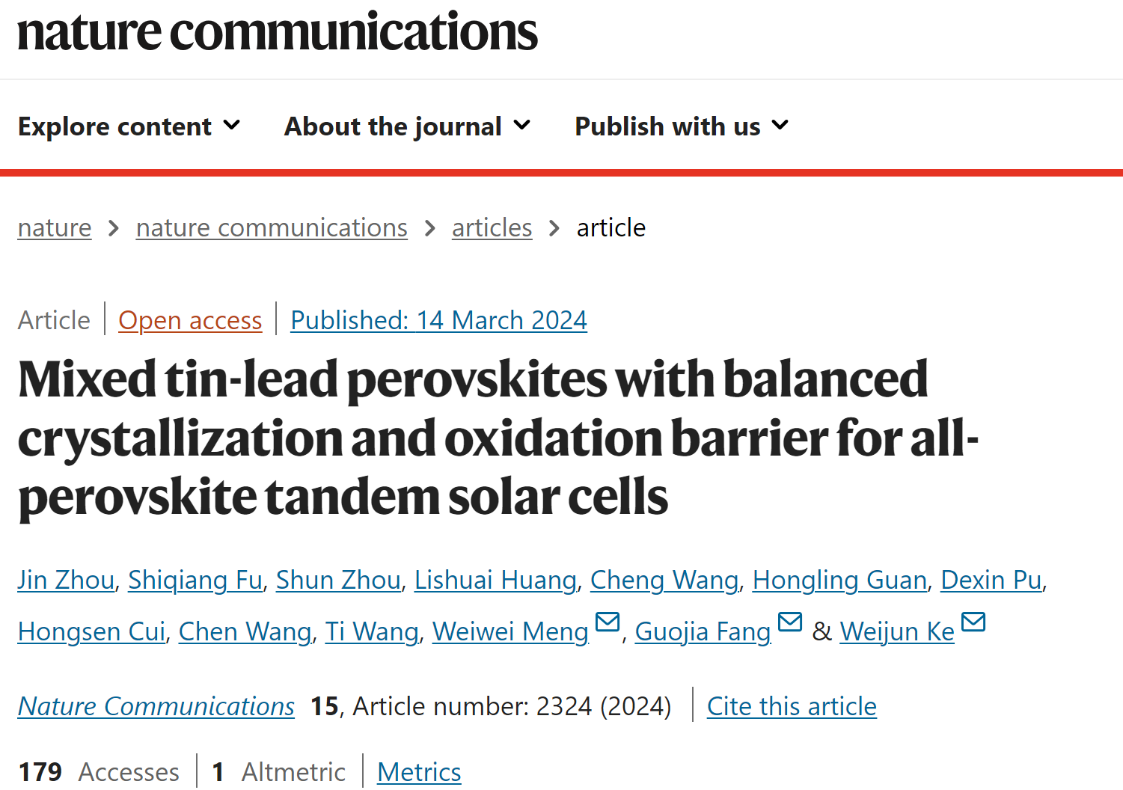Select author Lishuai Huang
This screenshot has height=790, width=1123.
coord(495,580)
